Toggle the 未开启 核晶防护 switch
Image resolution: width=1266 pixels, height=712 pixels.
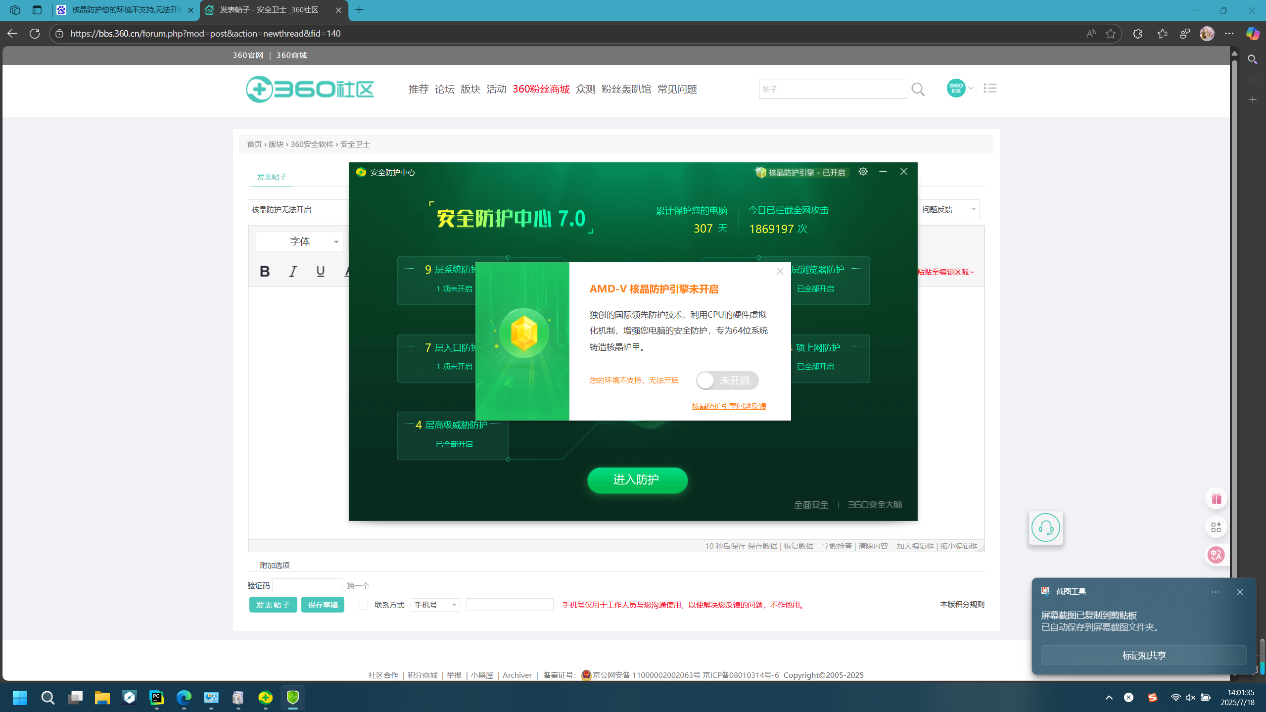point(727,380)
